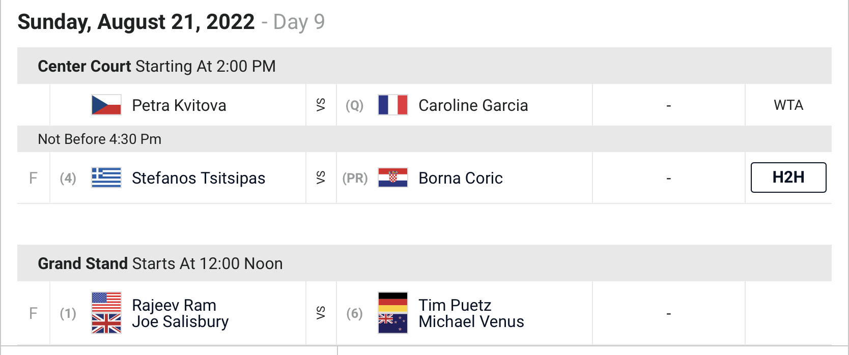Select the Stefanos Tsitsipas player name
Image resolution: width=849 pixels, height=355 pixels.
[x=199, y=178]
